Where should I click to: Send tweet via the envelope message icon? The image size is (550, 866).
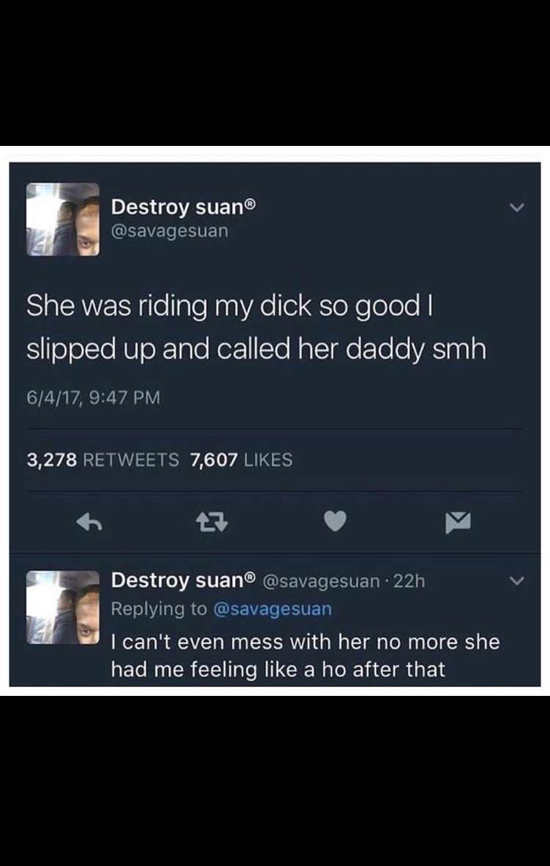point(458,523)
